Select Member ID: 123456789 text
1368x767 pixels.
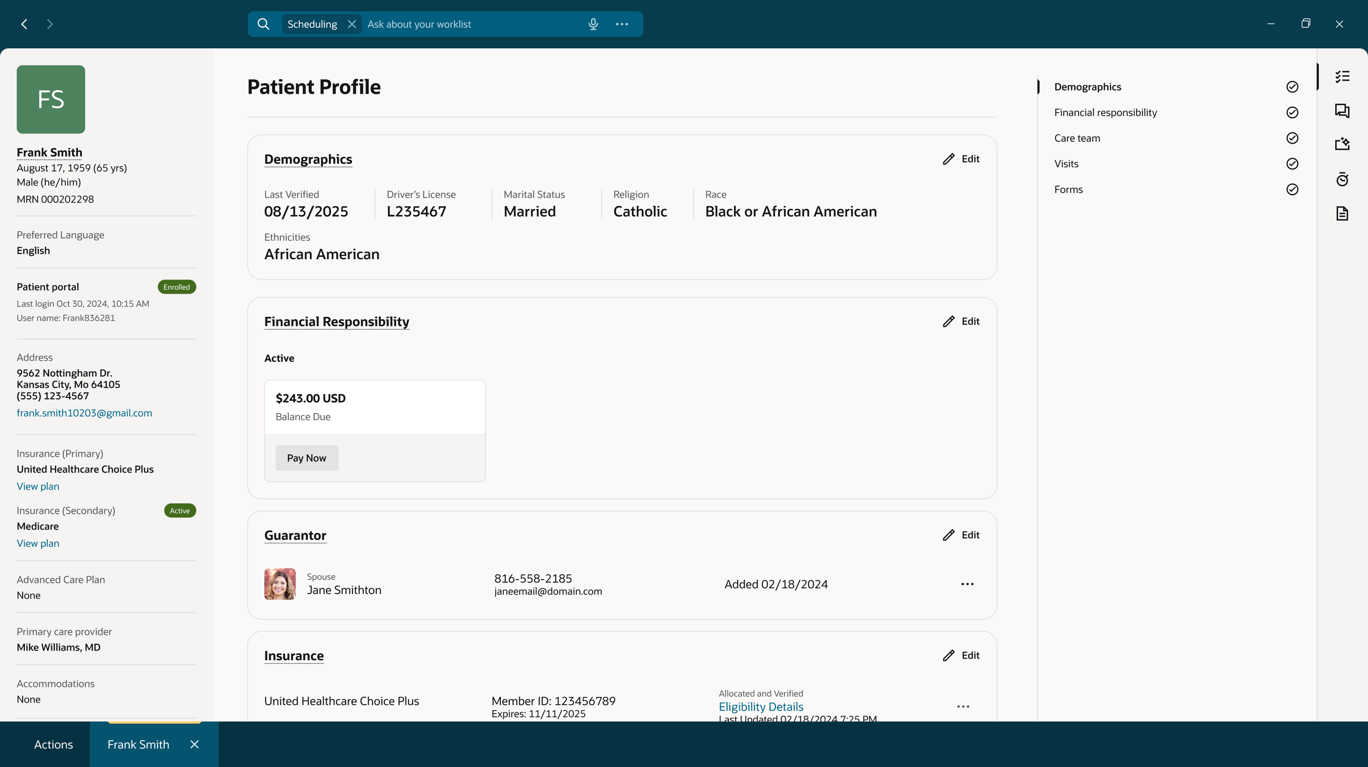[553, 701]
